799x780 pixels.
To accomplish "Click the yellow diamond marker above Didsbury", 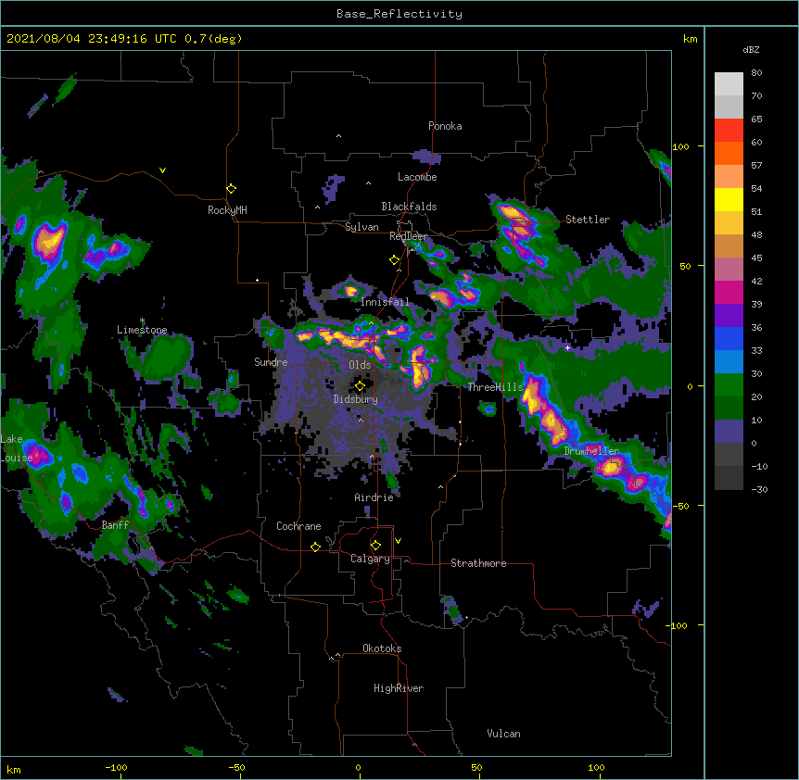I will coord(360,386).
